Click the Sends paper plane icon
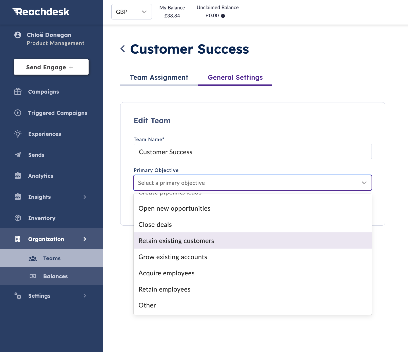408x352 pixels. [18, 155]
